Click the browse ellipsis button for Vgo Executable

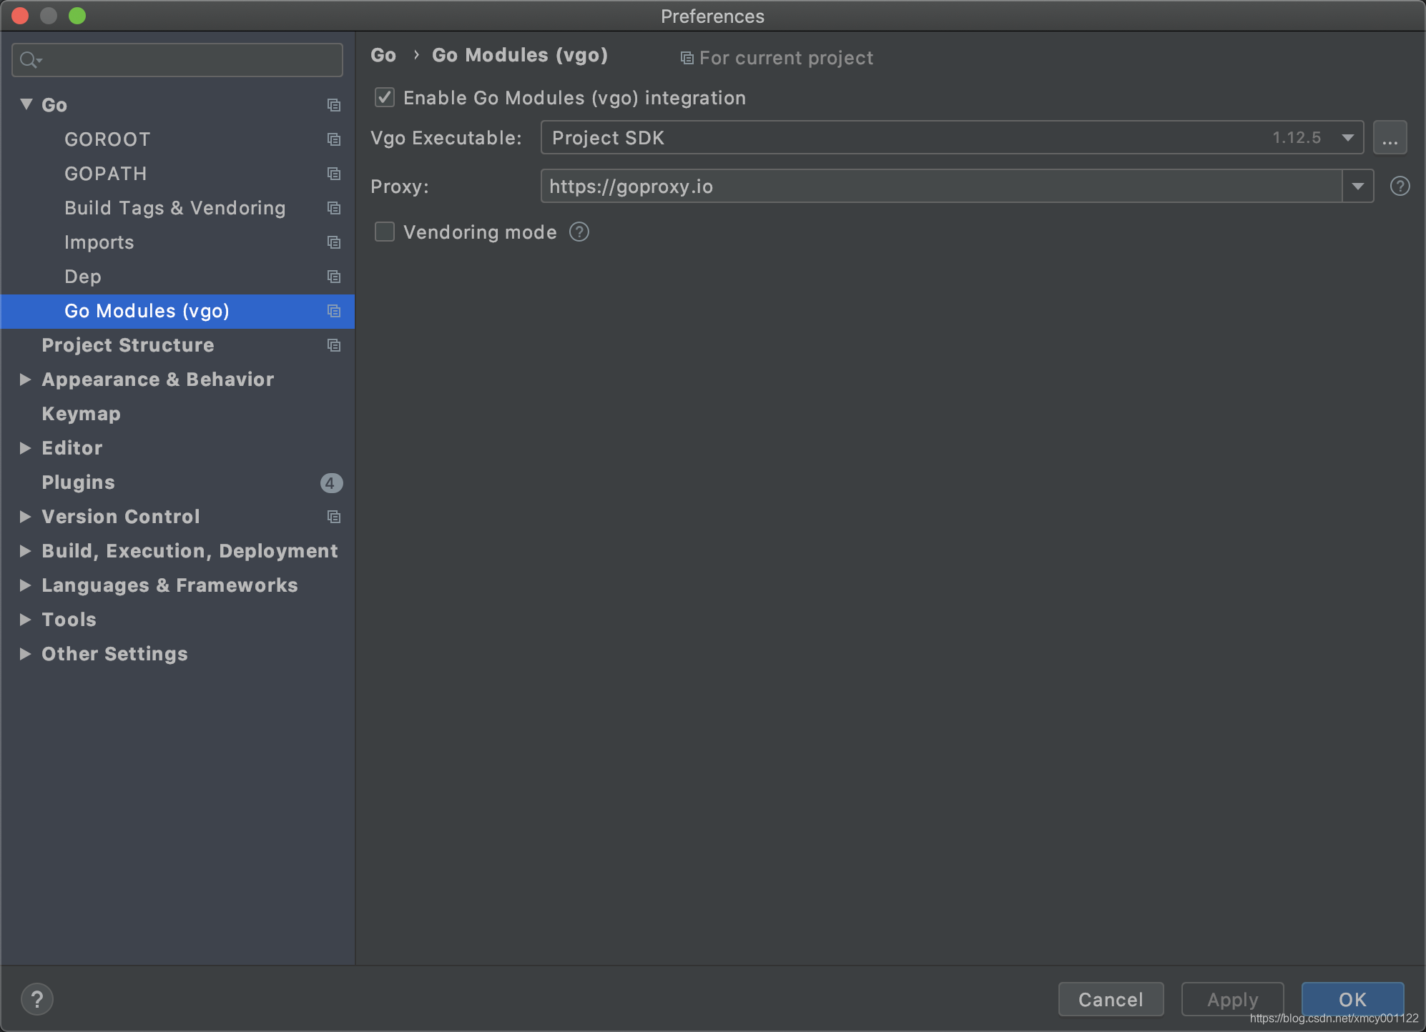(1390, 138)
